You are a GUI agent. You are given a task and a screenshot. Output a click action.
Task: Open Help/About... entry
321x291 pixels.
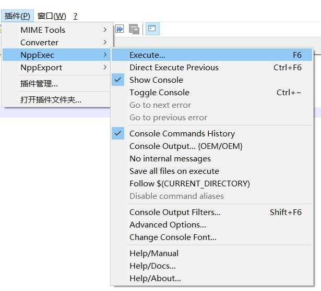click(212, 279)
